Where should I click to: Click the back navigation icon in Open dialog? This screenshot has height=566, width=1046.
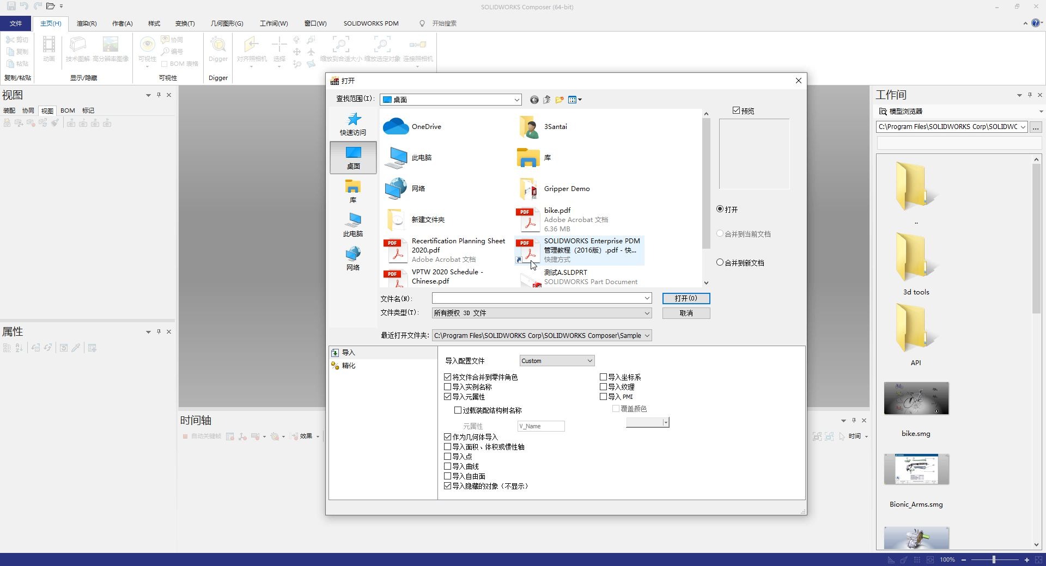pyautogui.click(x=534, y=100)
